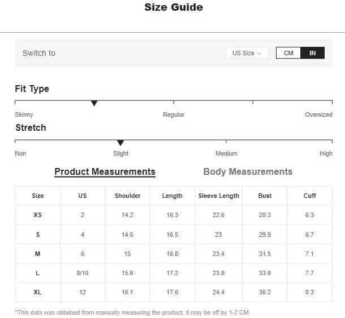Screen dimensions: 345x318
Task: Click the XL size row label
Action: coord(38,292)
